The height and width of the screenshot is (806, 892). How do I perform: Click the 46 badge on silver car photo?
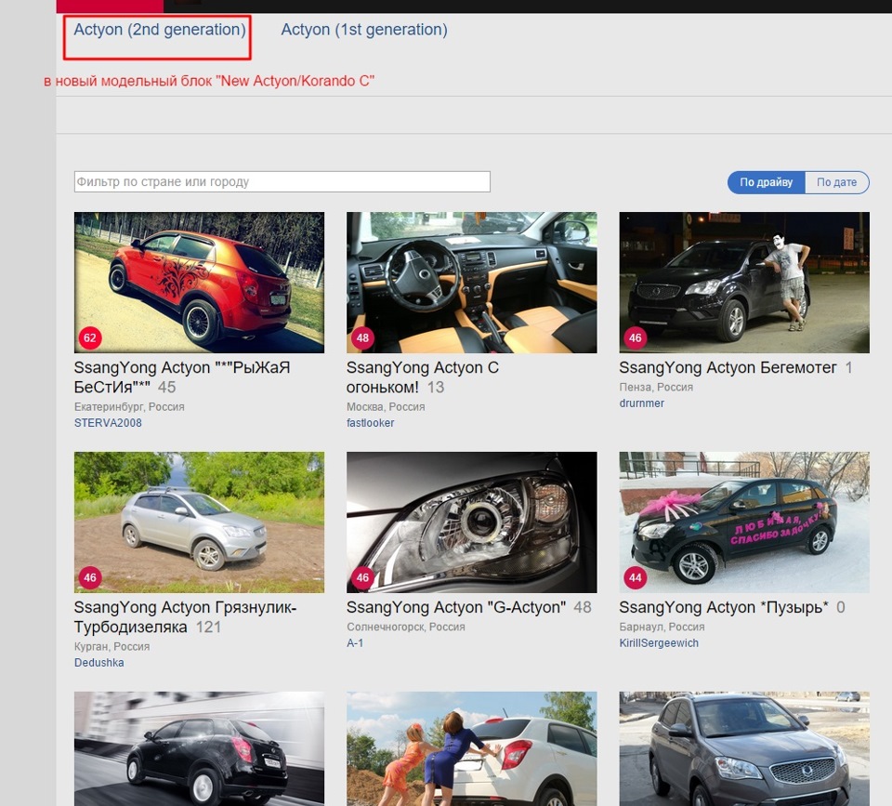click(x=90, y=577)
